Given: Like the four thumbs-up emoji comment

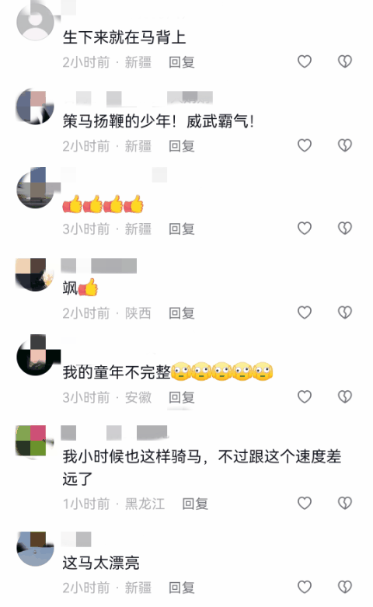Looking at the screenshot, I should [305, 228].
